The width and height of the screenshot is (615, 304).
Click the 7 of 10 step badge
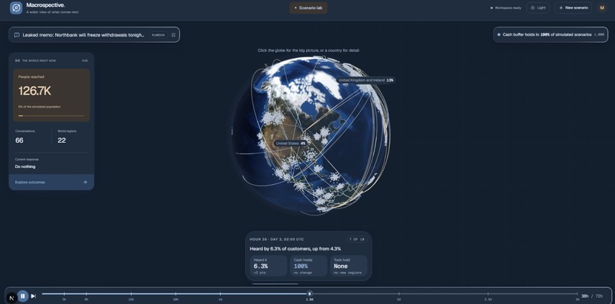point(356,239)
